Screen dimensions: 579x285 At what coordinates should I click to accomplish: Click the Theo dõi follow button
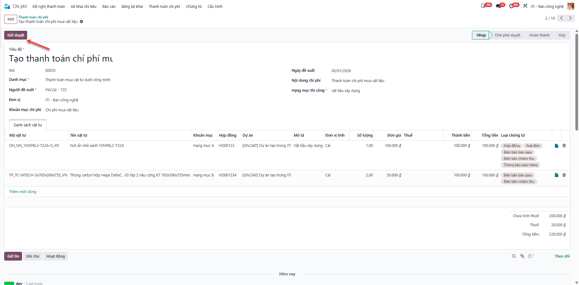click(x=562, y=256)
